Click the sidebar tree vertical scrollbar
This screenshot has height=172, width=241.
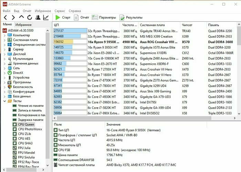(48, 96)
